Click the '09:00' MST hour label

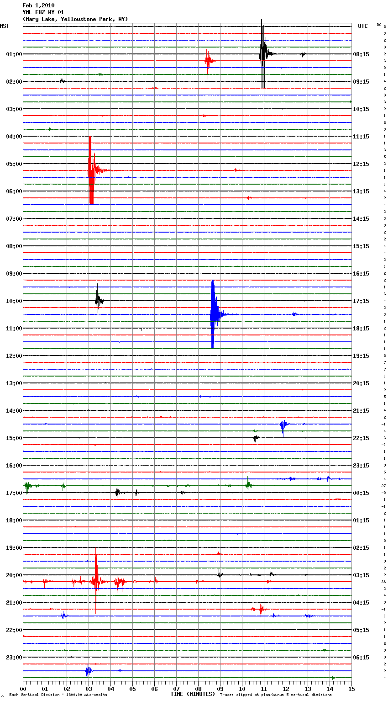[14, 273]
